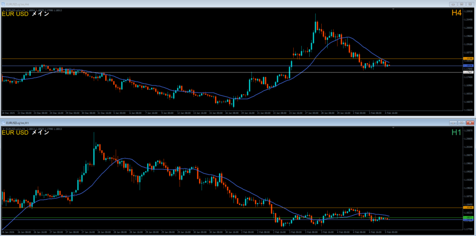
Task: Select the large orange H4 timeframe label
Action: [456, 13]
